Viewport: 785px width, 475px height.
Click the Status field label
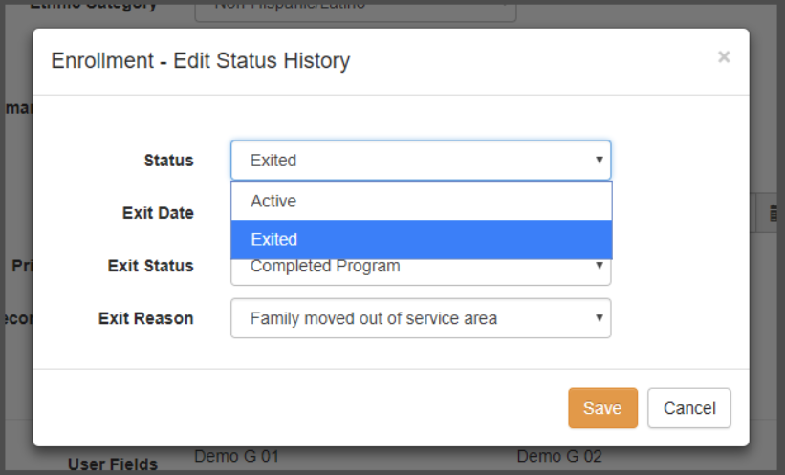[x=168, y=161]
